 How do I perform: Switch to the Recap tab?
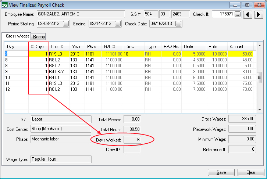tap(38, 36)
